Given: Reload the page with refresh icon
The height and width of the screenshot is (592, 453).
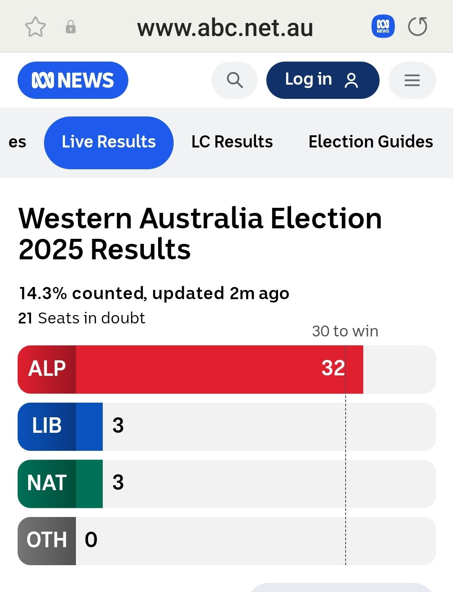Looking at the screenshot, I should [418, 27].
